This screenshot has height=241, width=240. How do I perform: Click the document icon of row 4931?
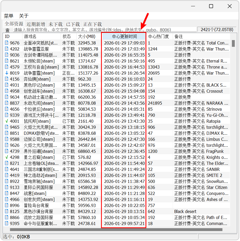point(7,85)
